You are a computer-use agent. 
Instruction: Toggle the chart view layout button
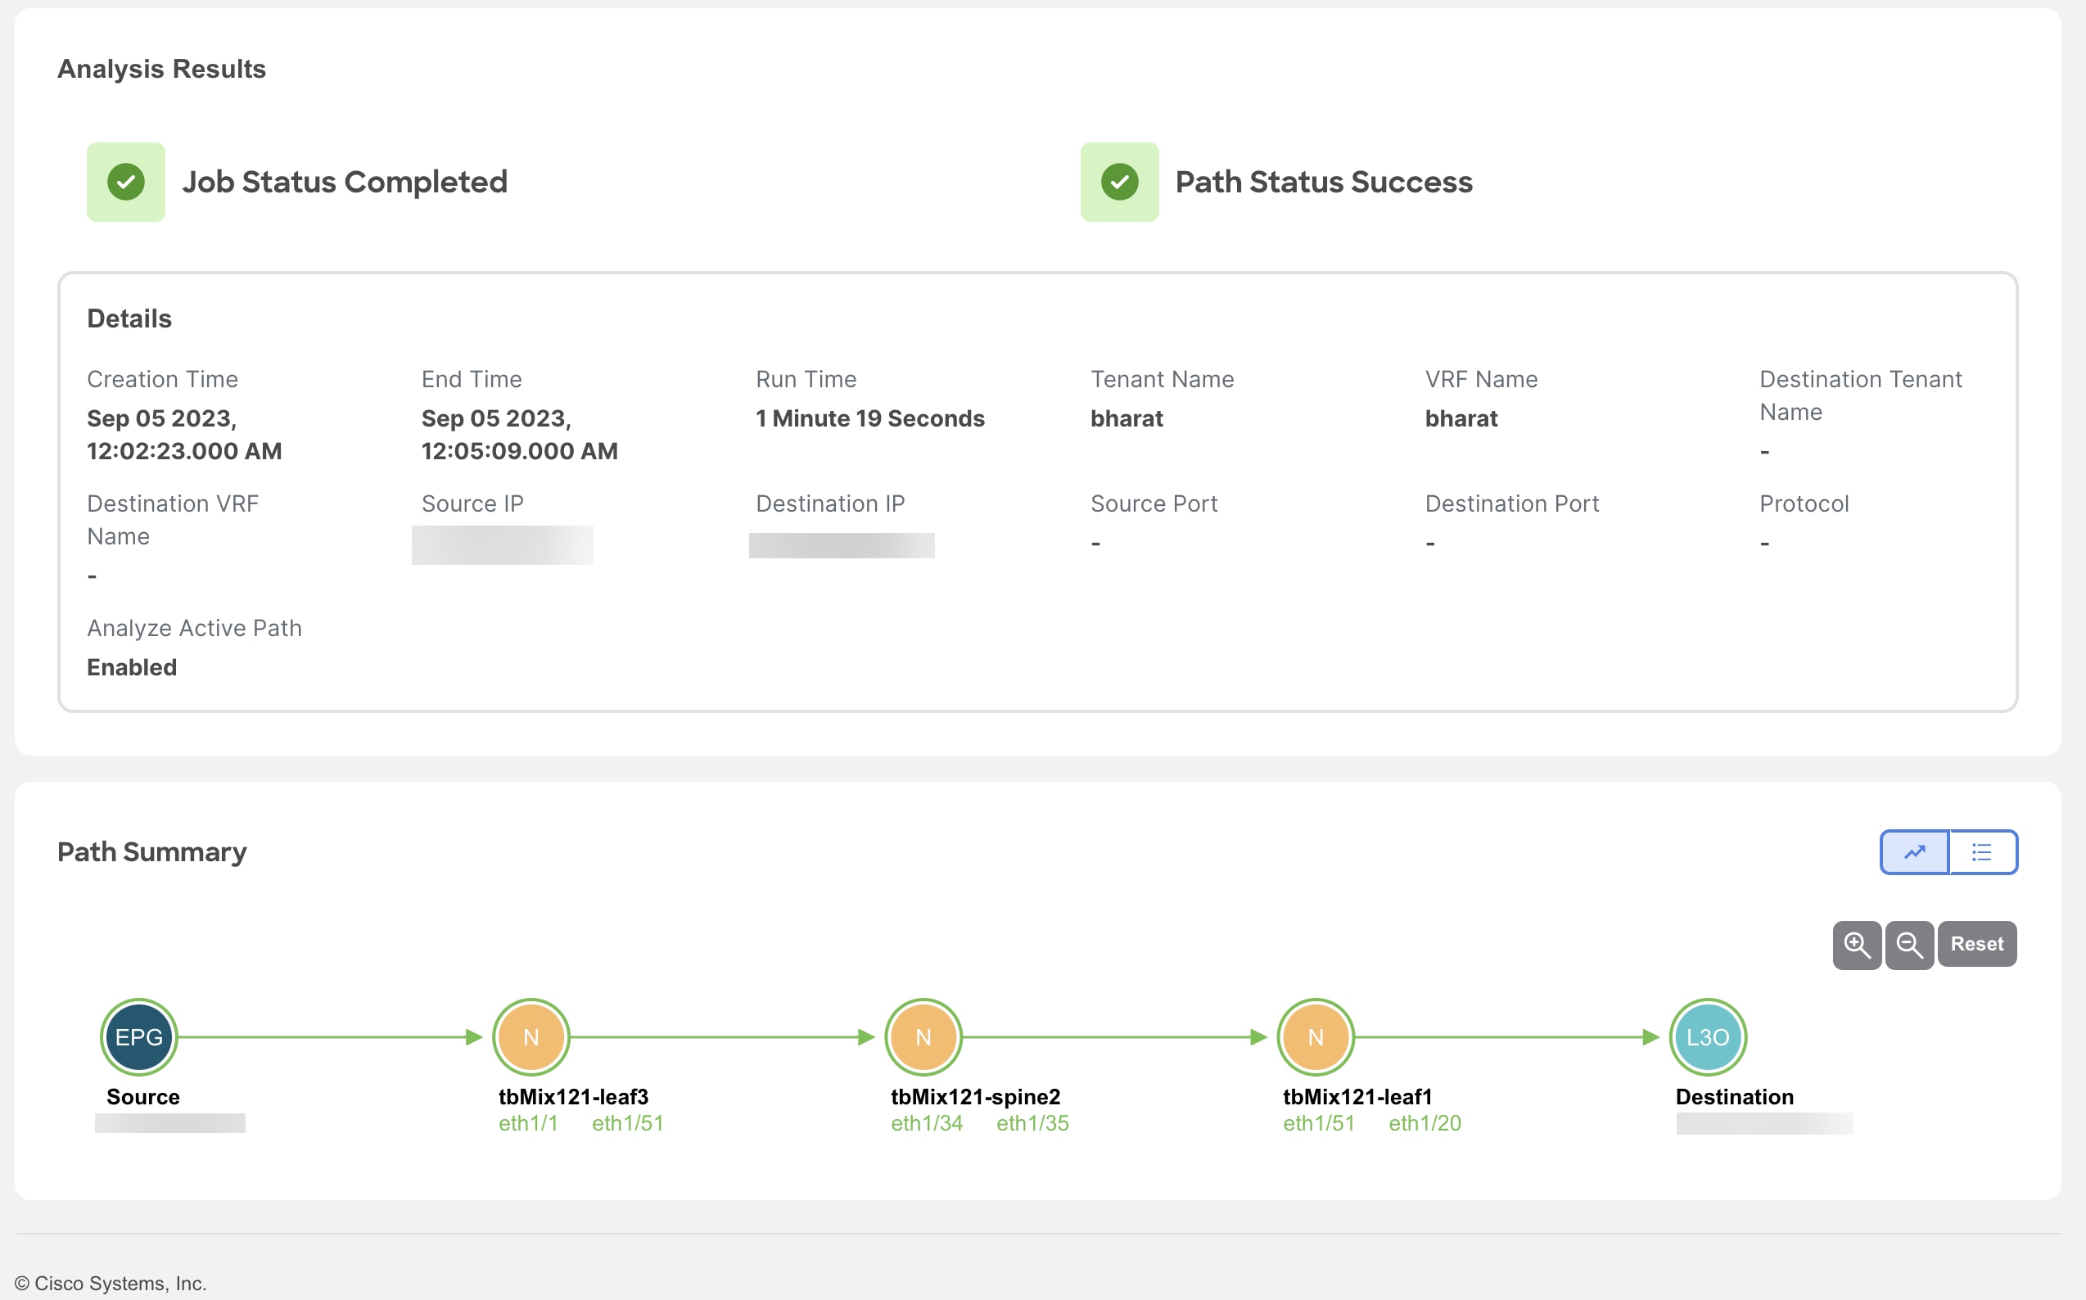[x=1915, y=852]
